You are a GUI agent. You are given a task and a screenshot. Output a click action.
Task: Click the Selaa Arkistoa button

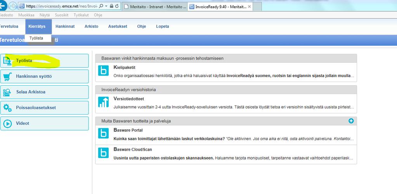pyautogui.click(x=45, y=92)
